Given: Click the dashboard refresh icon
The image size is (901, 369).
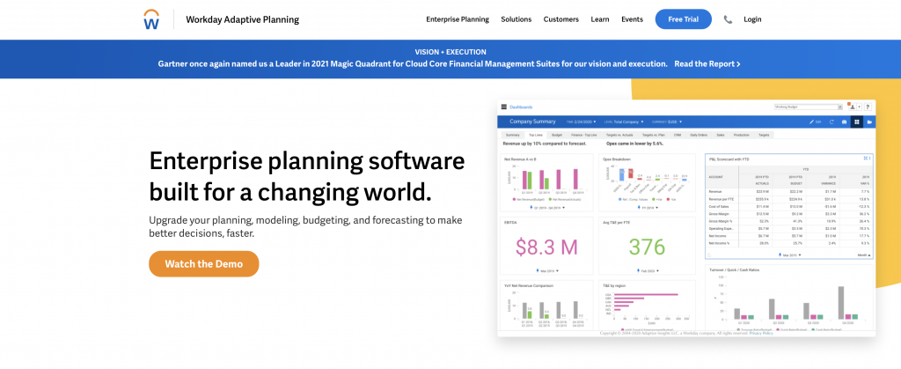Looking at the screenshot, I should [x=831, y=122].
